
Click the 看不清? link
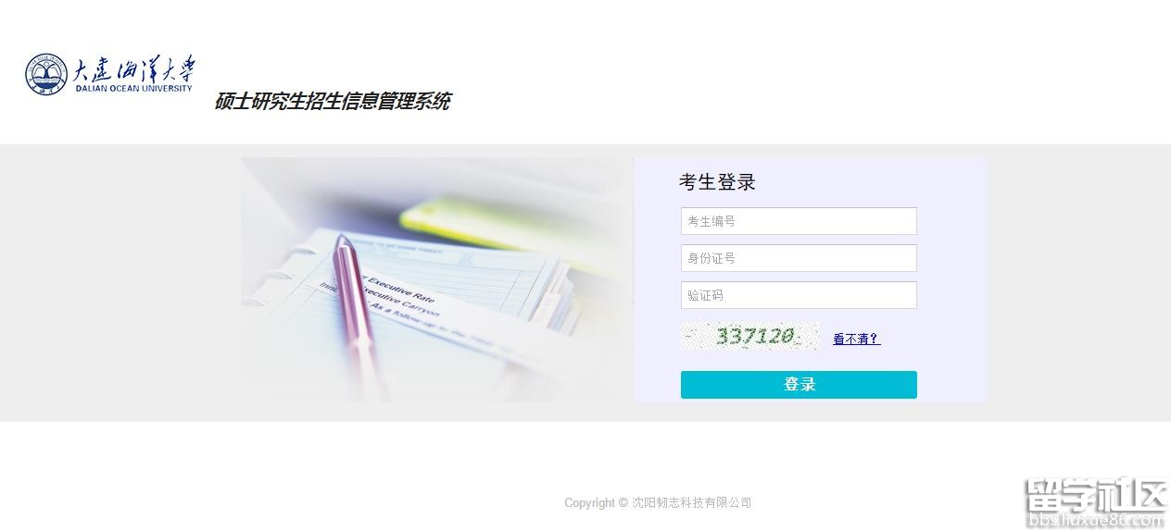tap(856, 339)
